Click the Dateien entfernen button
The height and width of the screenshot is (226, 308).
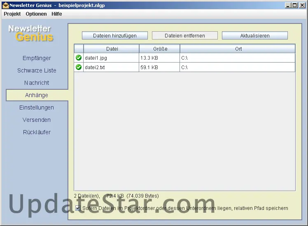[184, 35]
